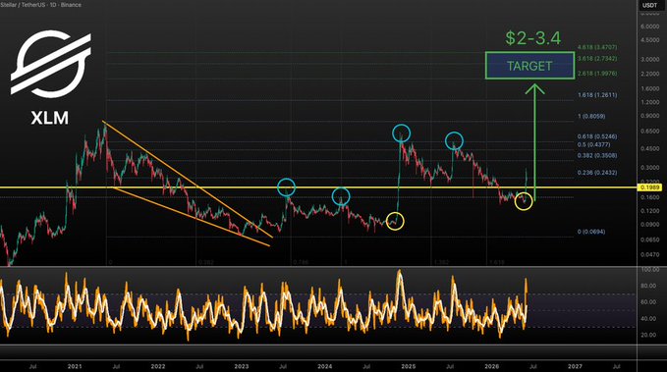Click 6.0000 on the price axis

point(649,27)
